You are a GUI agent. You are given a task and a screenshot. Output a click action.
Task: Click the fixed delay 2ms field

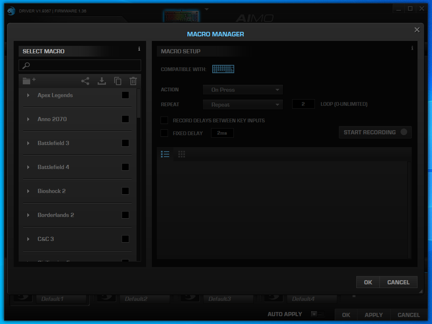[222, 133]
